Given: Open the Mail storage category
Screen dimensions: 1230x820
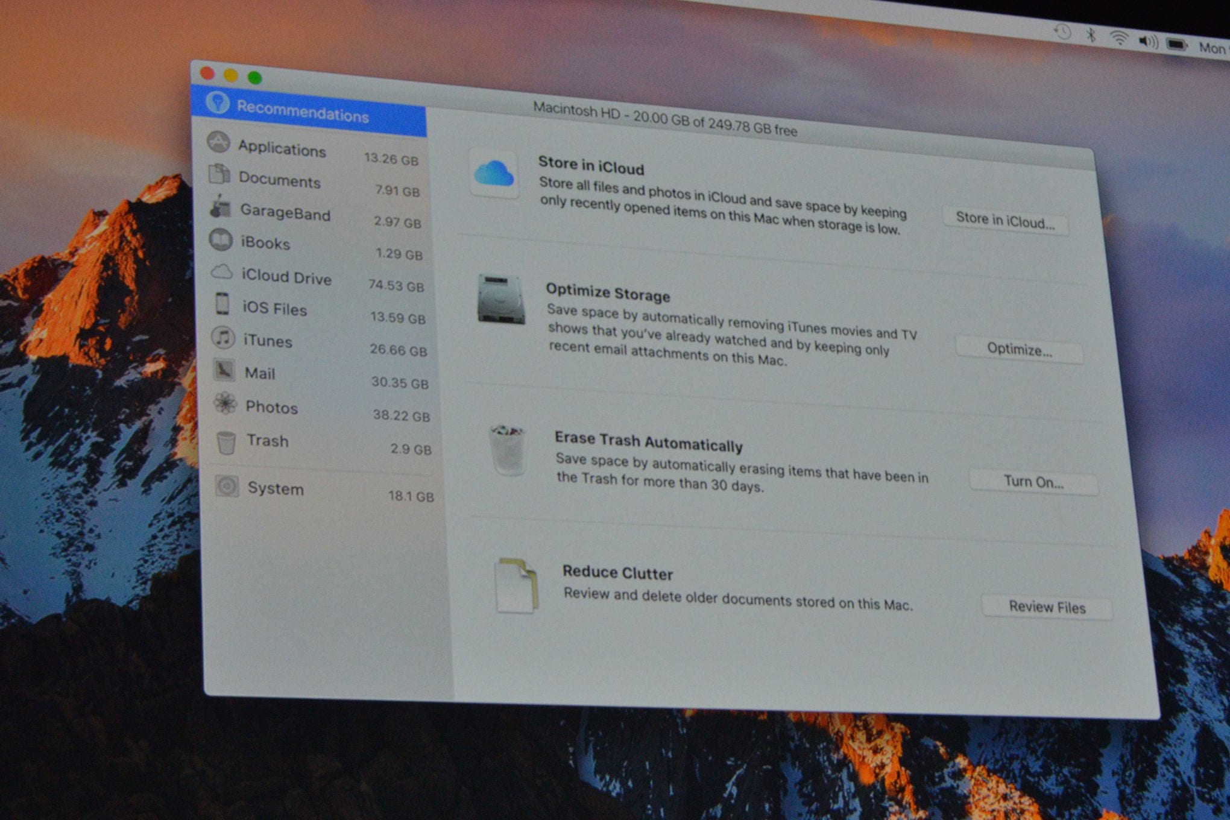Looking at the screenshot, I should coord(321,377).
